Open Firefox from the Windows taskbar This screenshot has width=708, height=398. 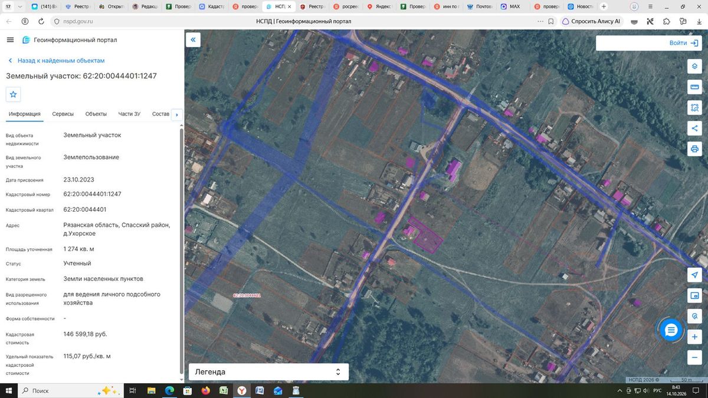click(205, 390)
